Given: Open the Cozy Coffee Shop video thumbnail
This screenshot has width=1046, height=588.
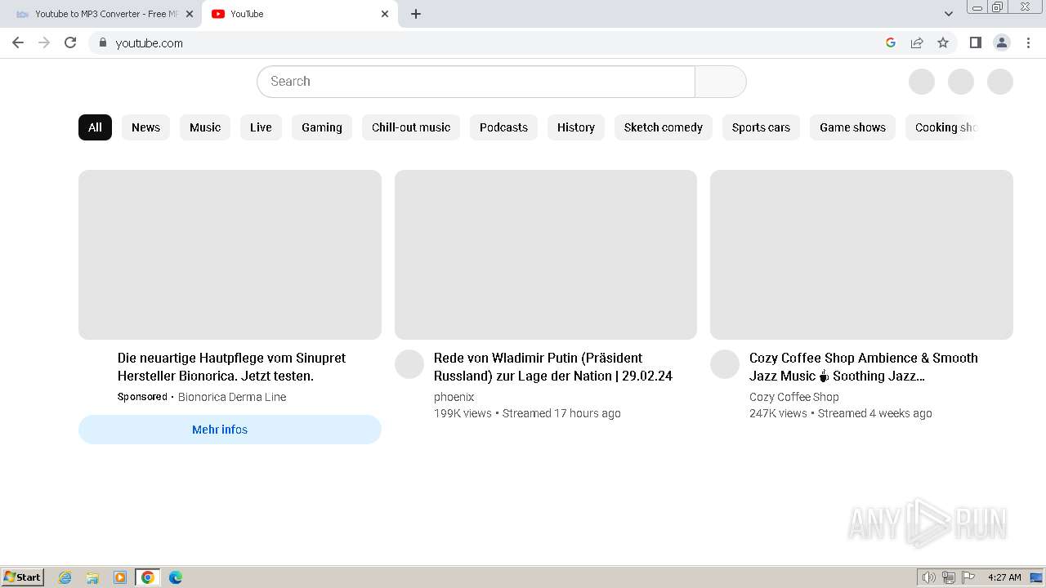Looking at the screenshot, I should 861,255.
